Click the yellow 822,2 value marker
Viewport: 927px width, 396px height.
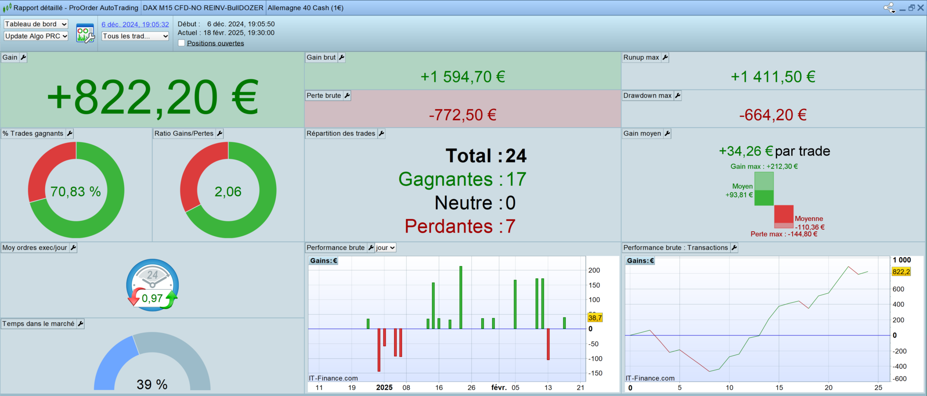click(x=901, y=272)
